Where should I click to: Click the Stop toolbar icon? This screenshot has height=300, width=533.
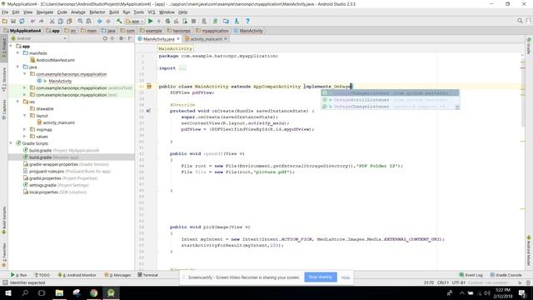point(193,21)
